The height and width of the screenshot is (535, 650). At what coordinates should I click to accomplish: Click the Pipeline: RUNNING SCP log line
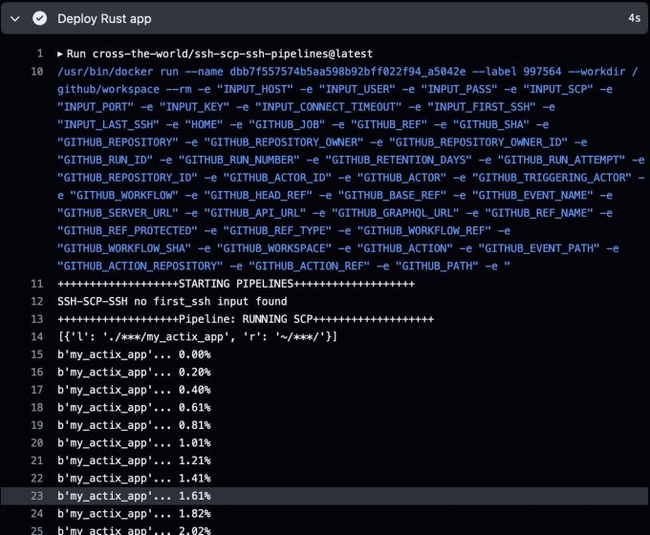point(245,319)
